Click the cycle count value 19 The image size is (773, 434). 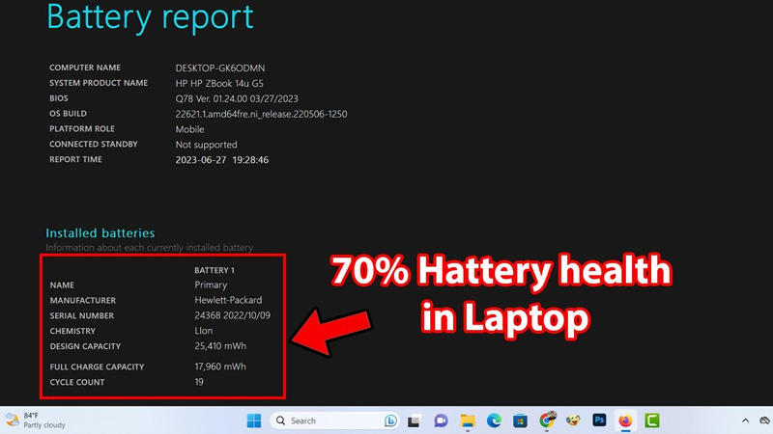199,382
